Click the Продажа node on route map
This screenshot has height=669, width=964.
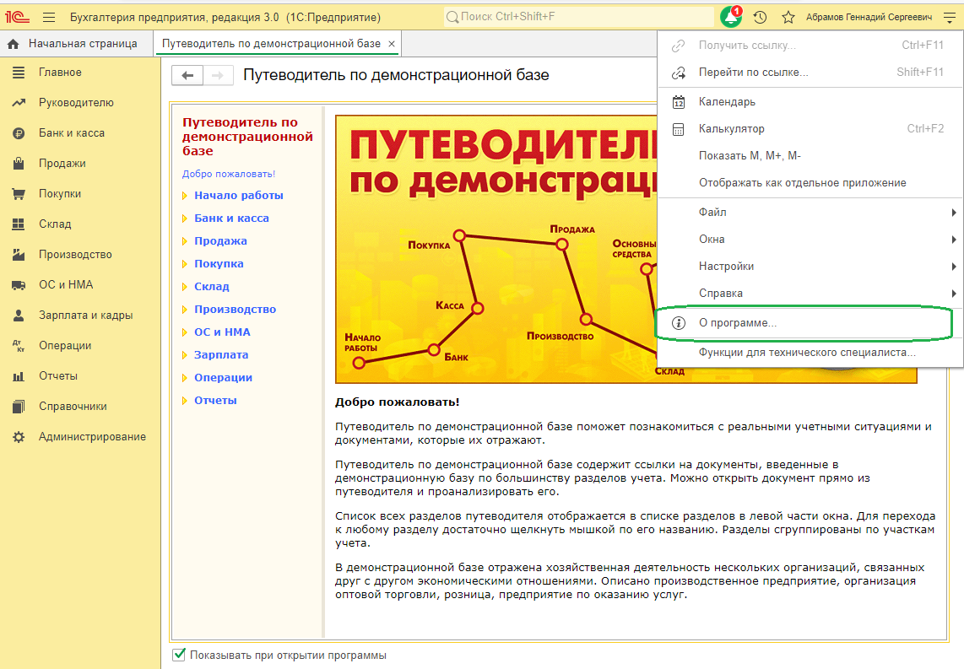561,245
